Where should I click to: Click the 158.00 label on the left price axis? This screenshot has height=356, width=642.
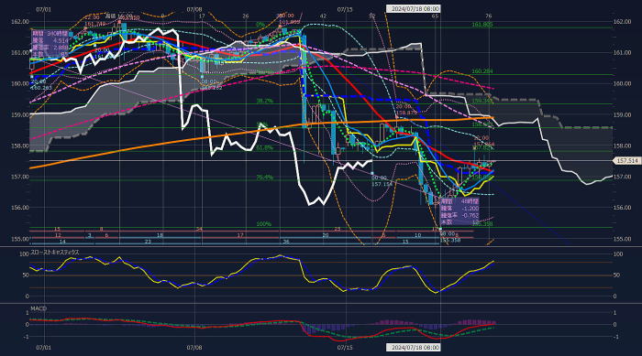(x=19, y=146)
